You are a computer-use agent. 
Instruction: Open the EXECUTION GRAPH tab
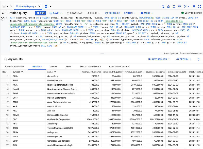(x=119, y=66)
